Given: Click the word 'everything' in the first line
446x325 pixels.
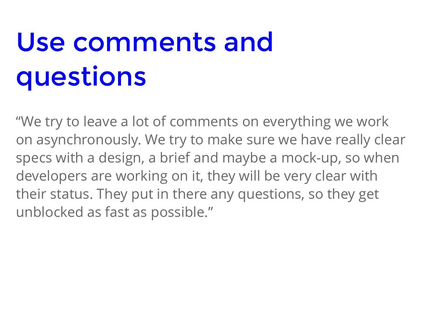Looking at the screenshot, I should tap(296, 122).
